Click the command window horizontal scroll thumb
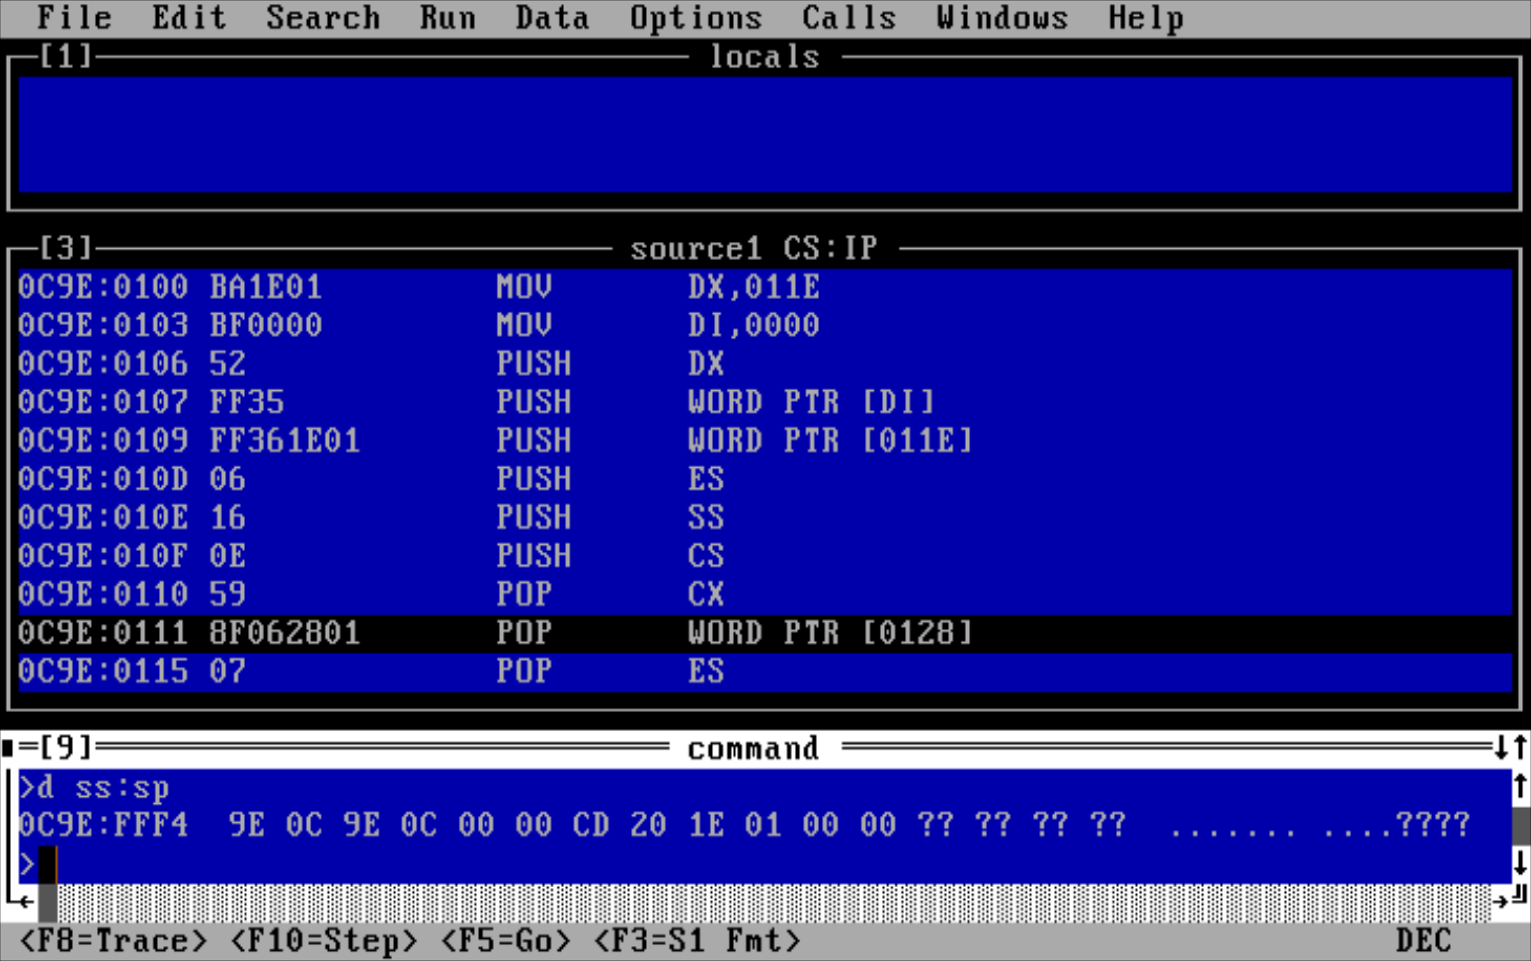The width and height of the screenshot is (1531, 961). 48,903
